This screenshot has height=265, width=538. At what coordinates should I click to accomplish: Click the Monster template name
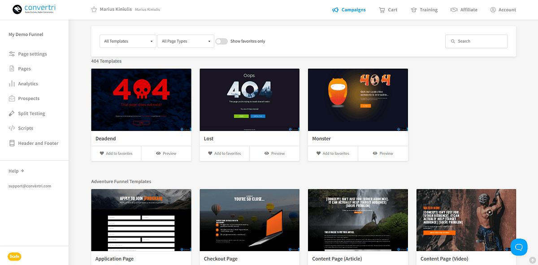[321, 139]
